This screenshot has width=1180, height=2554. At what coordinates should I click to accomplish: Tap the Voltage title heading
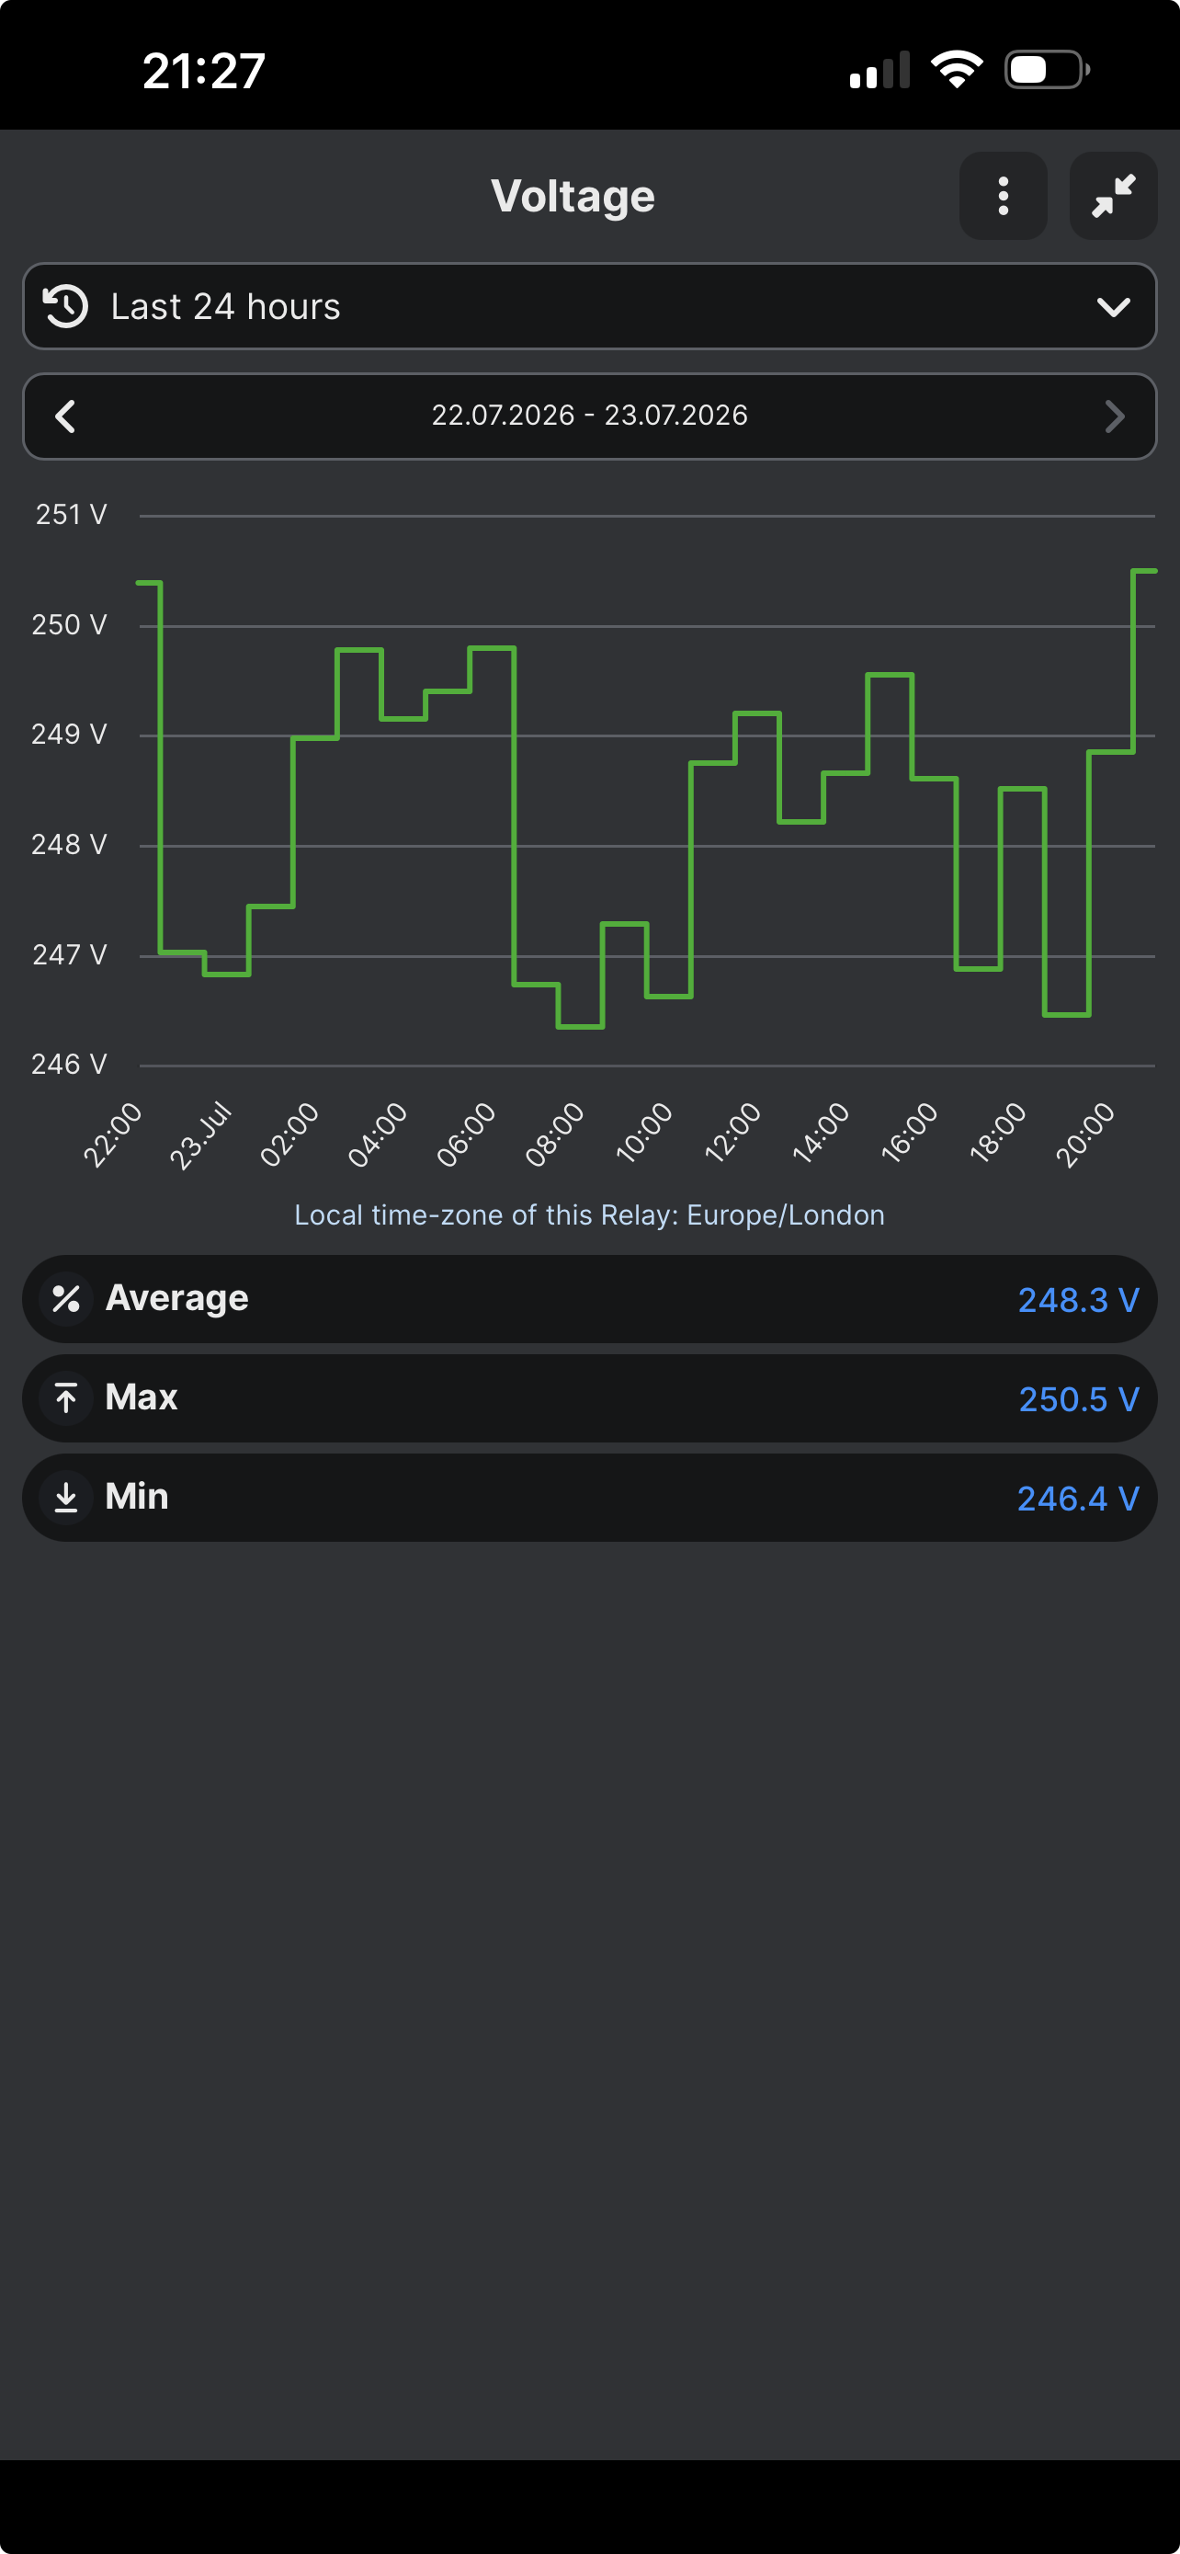573,197
